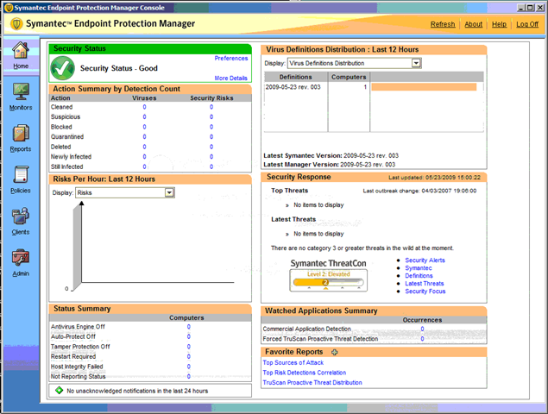Open Top Sources of Attack report

[293, 362]
